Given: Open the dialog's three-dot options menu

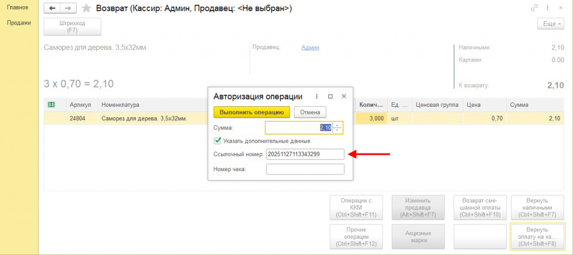Looking at the screenshot, I should point(317,96).
